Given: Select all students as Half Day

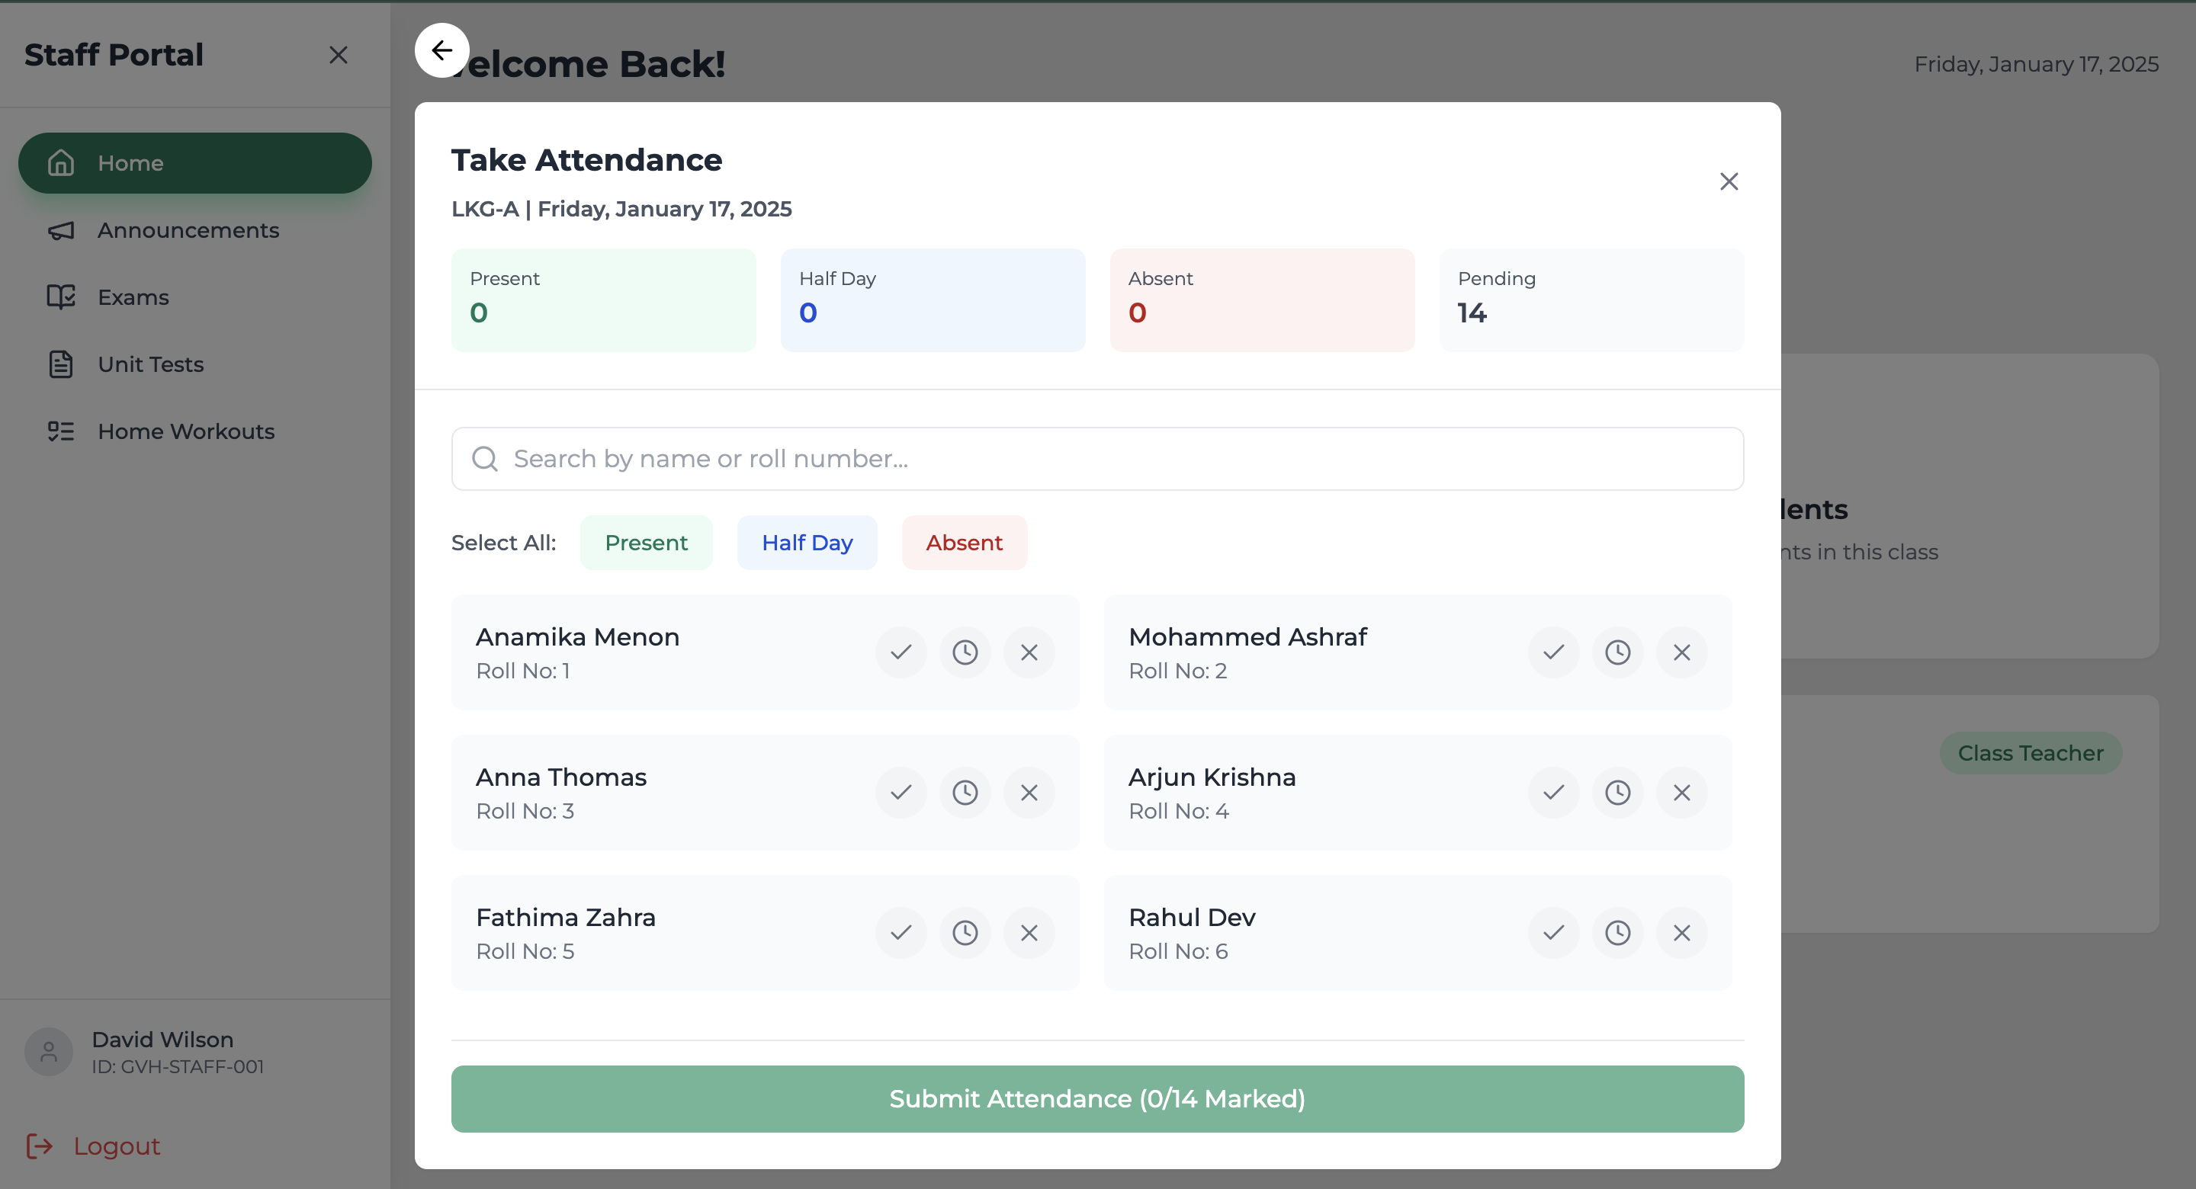Looking at the screenshot, I should 807,543.
